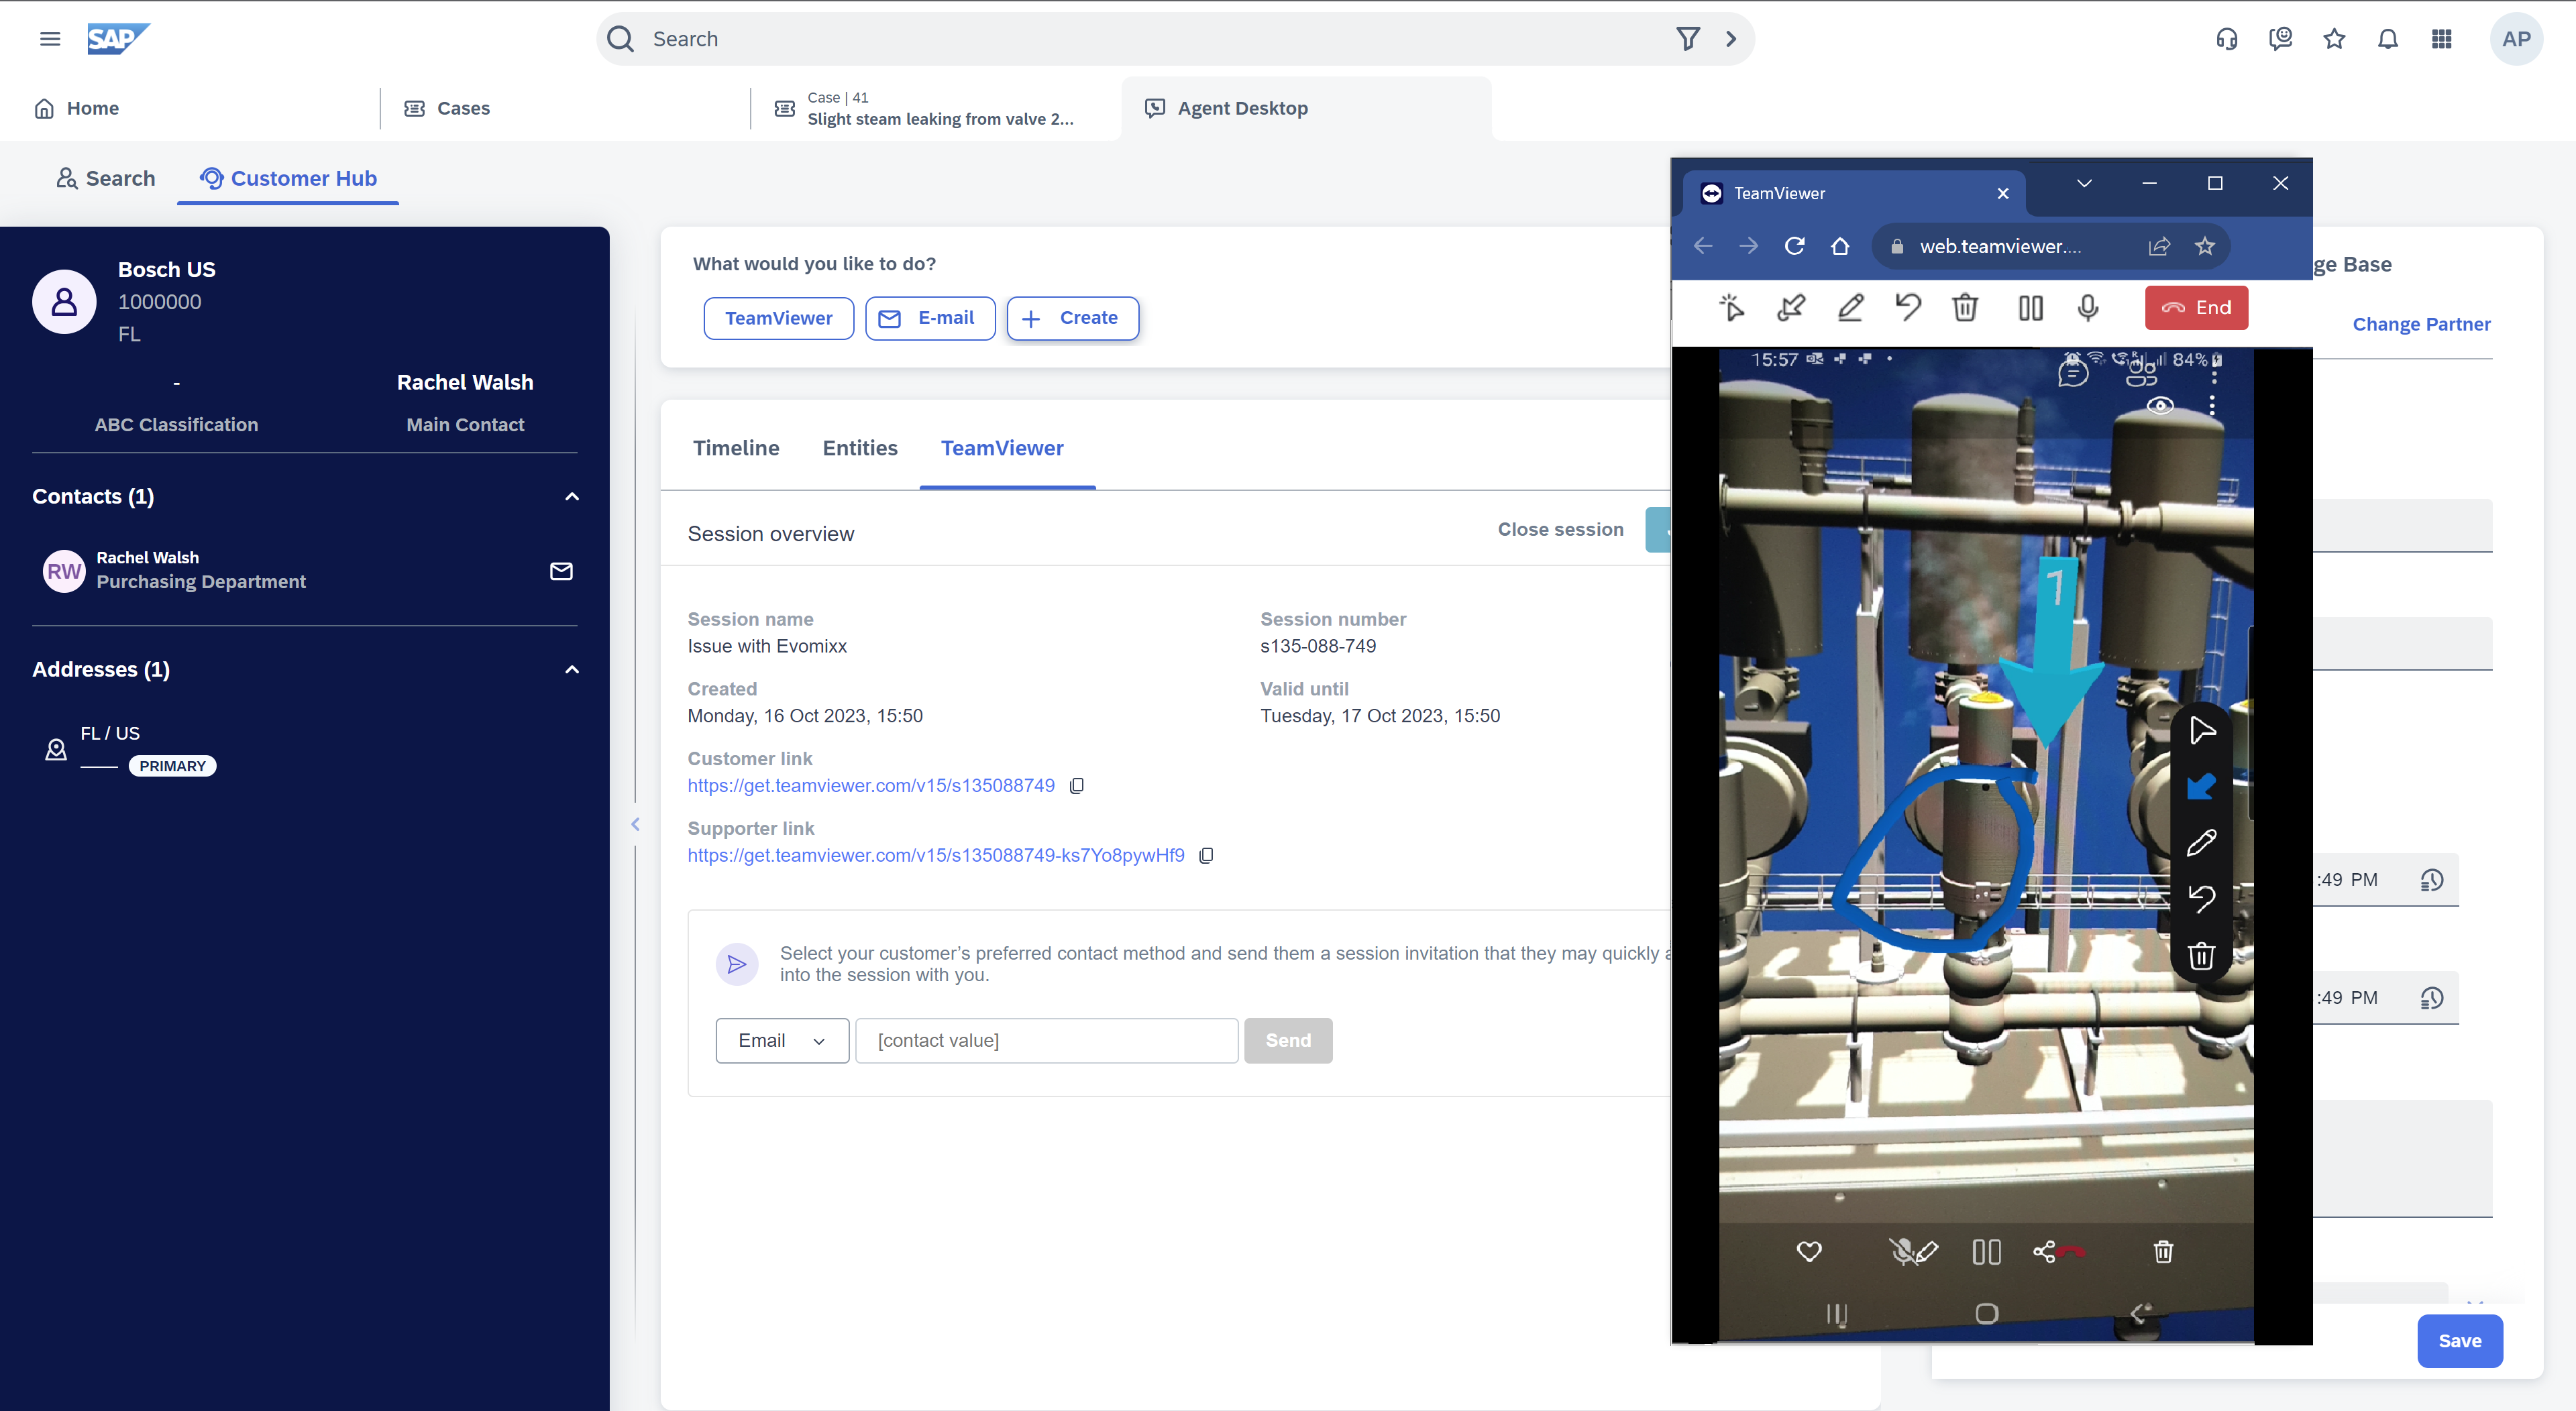Screen dimensions: 2576x1411
Task: Open the Email contact method dropdown
Action: [782, 1040]
